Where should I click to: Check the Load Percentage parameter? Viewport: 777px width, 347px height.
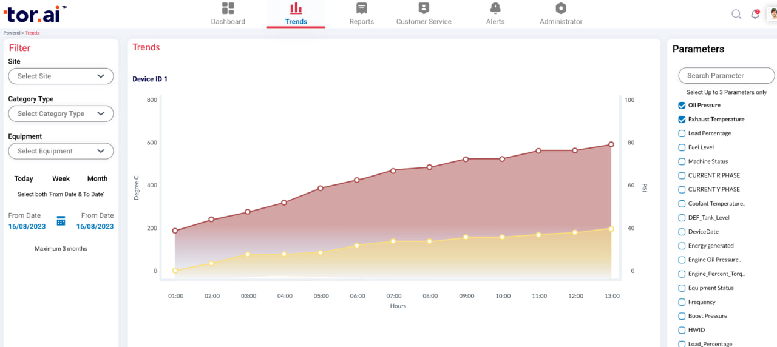pos(682,133)
